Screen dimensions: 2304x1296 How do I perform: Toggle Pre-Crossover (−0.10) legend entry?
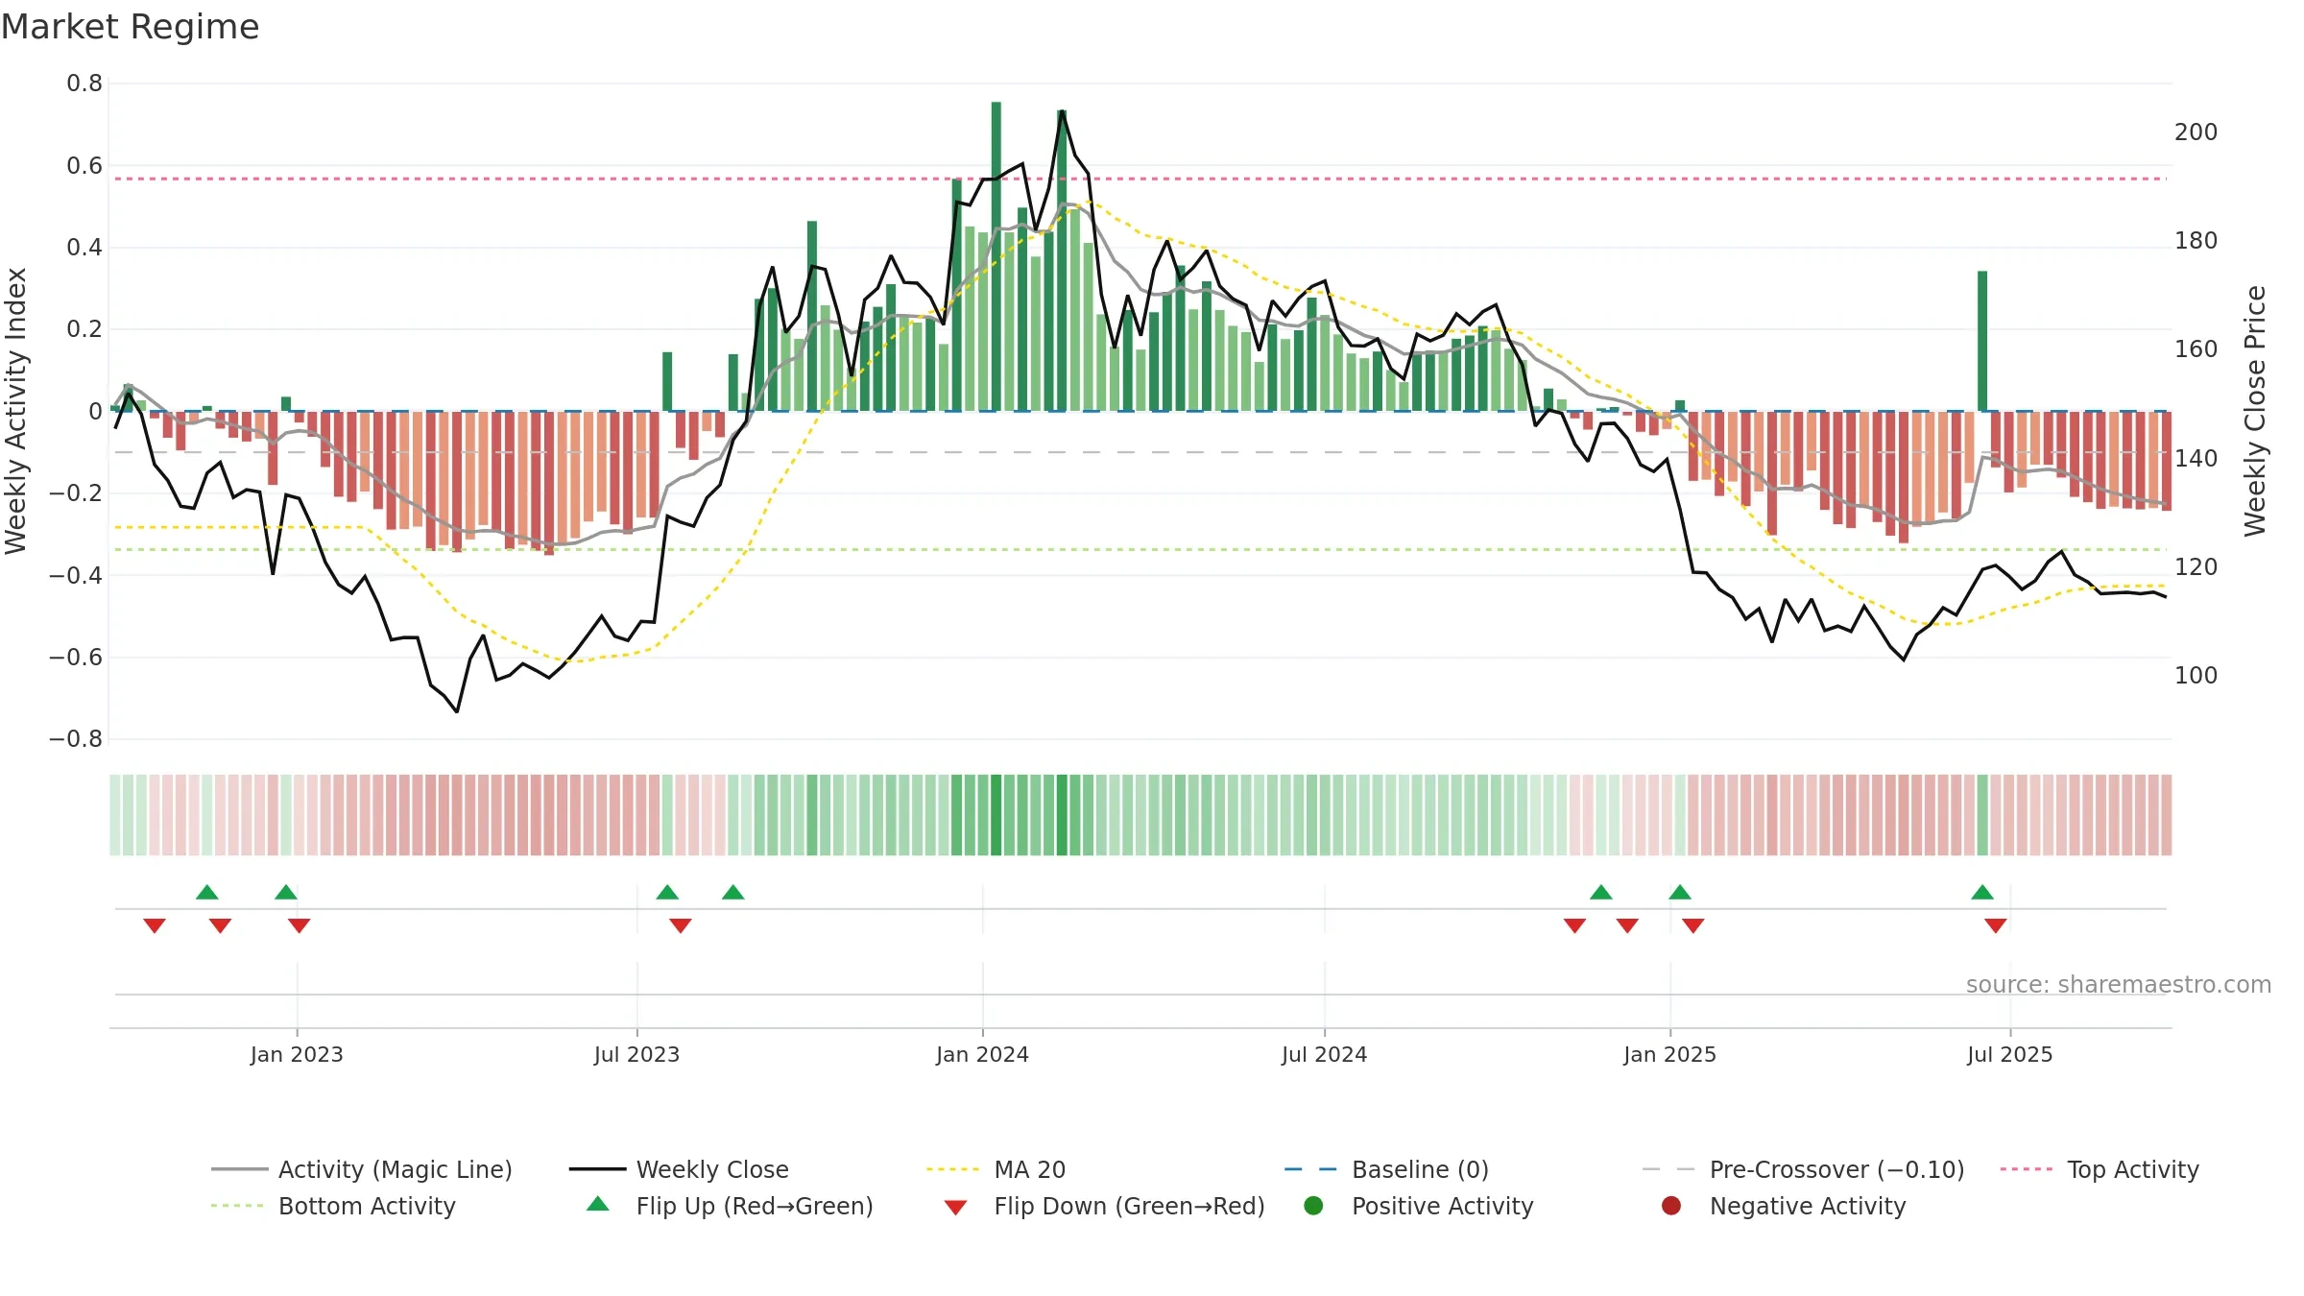[1804, 1169]
